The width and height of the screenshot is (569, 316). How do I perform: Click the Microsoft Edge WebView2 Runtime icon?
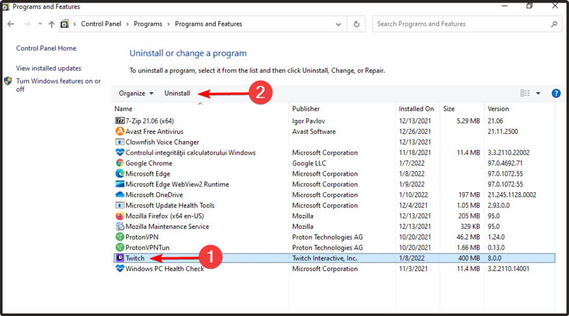click(119, 184)
